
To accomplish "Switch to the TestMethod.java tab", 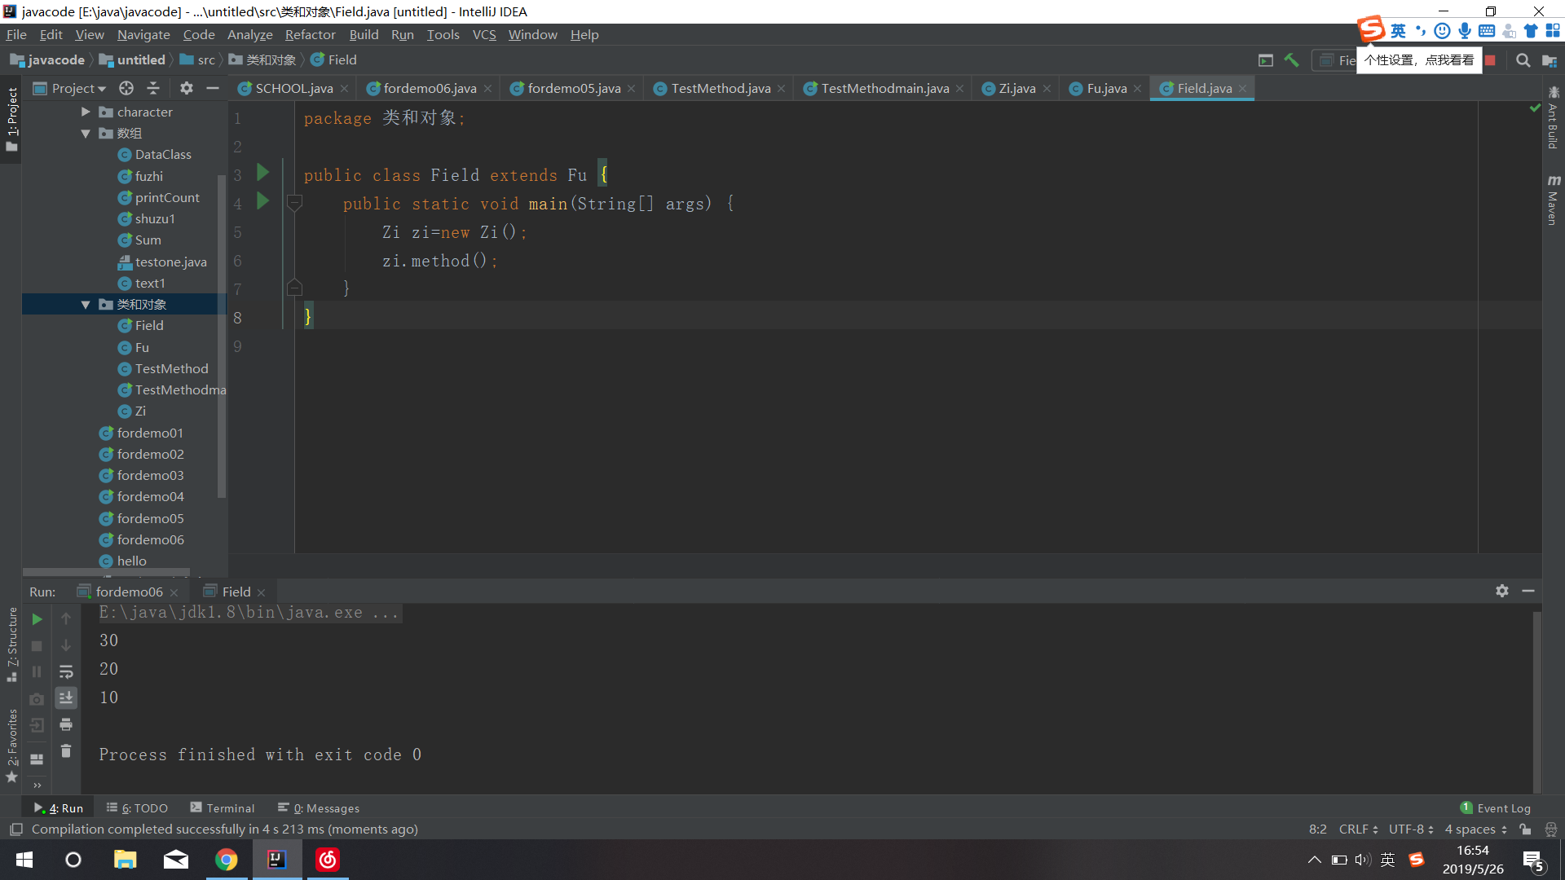I will 720,88.
